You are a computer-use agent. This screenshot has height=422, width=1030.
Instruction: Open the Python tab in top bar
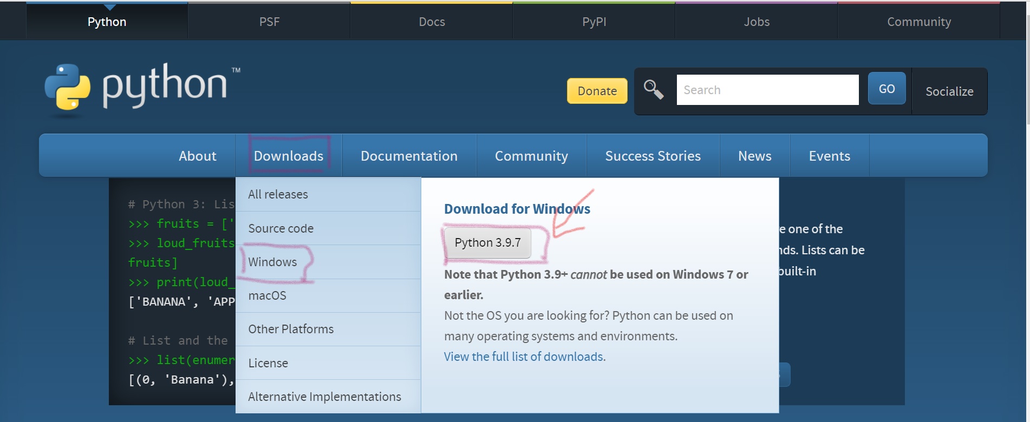[x=107, y=22]
